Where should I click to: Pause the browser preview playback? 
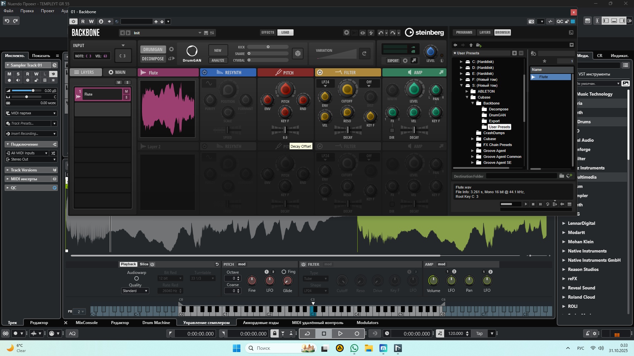tap(540, 204)
